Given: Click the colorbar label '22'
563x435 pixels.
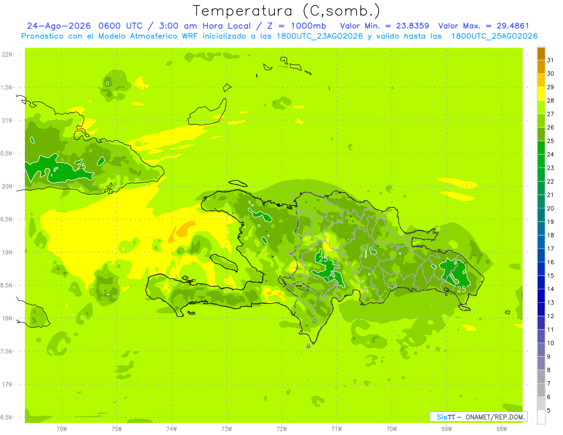Looking at the screenshot, I should (x=550, y=181).
